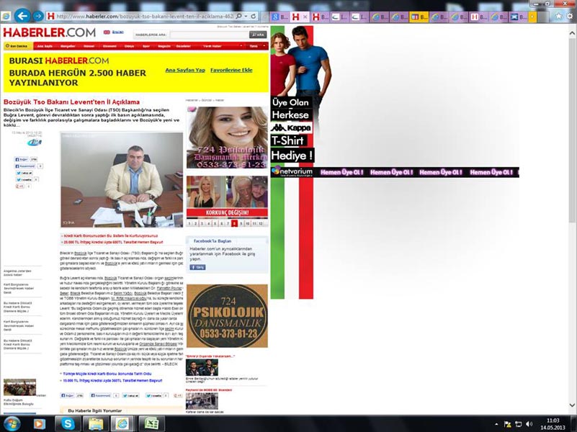Click the Bozüyük Tso Bakanı Levent'ten headline
Image resolution: width=577 pixels, height=432 pixels.
(x=72, y=102)
